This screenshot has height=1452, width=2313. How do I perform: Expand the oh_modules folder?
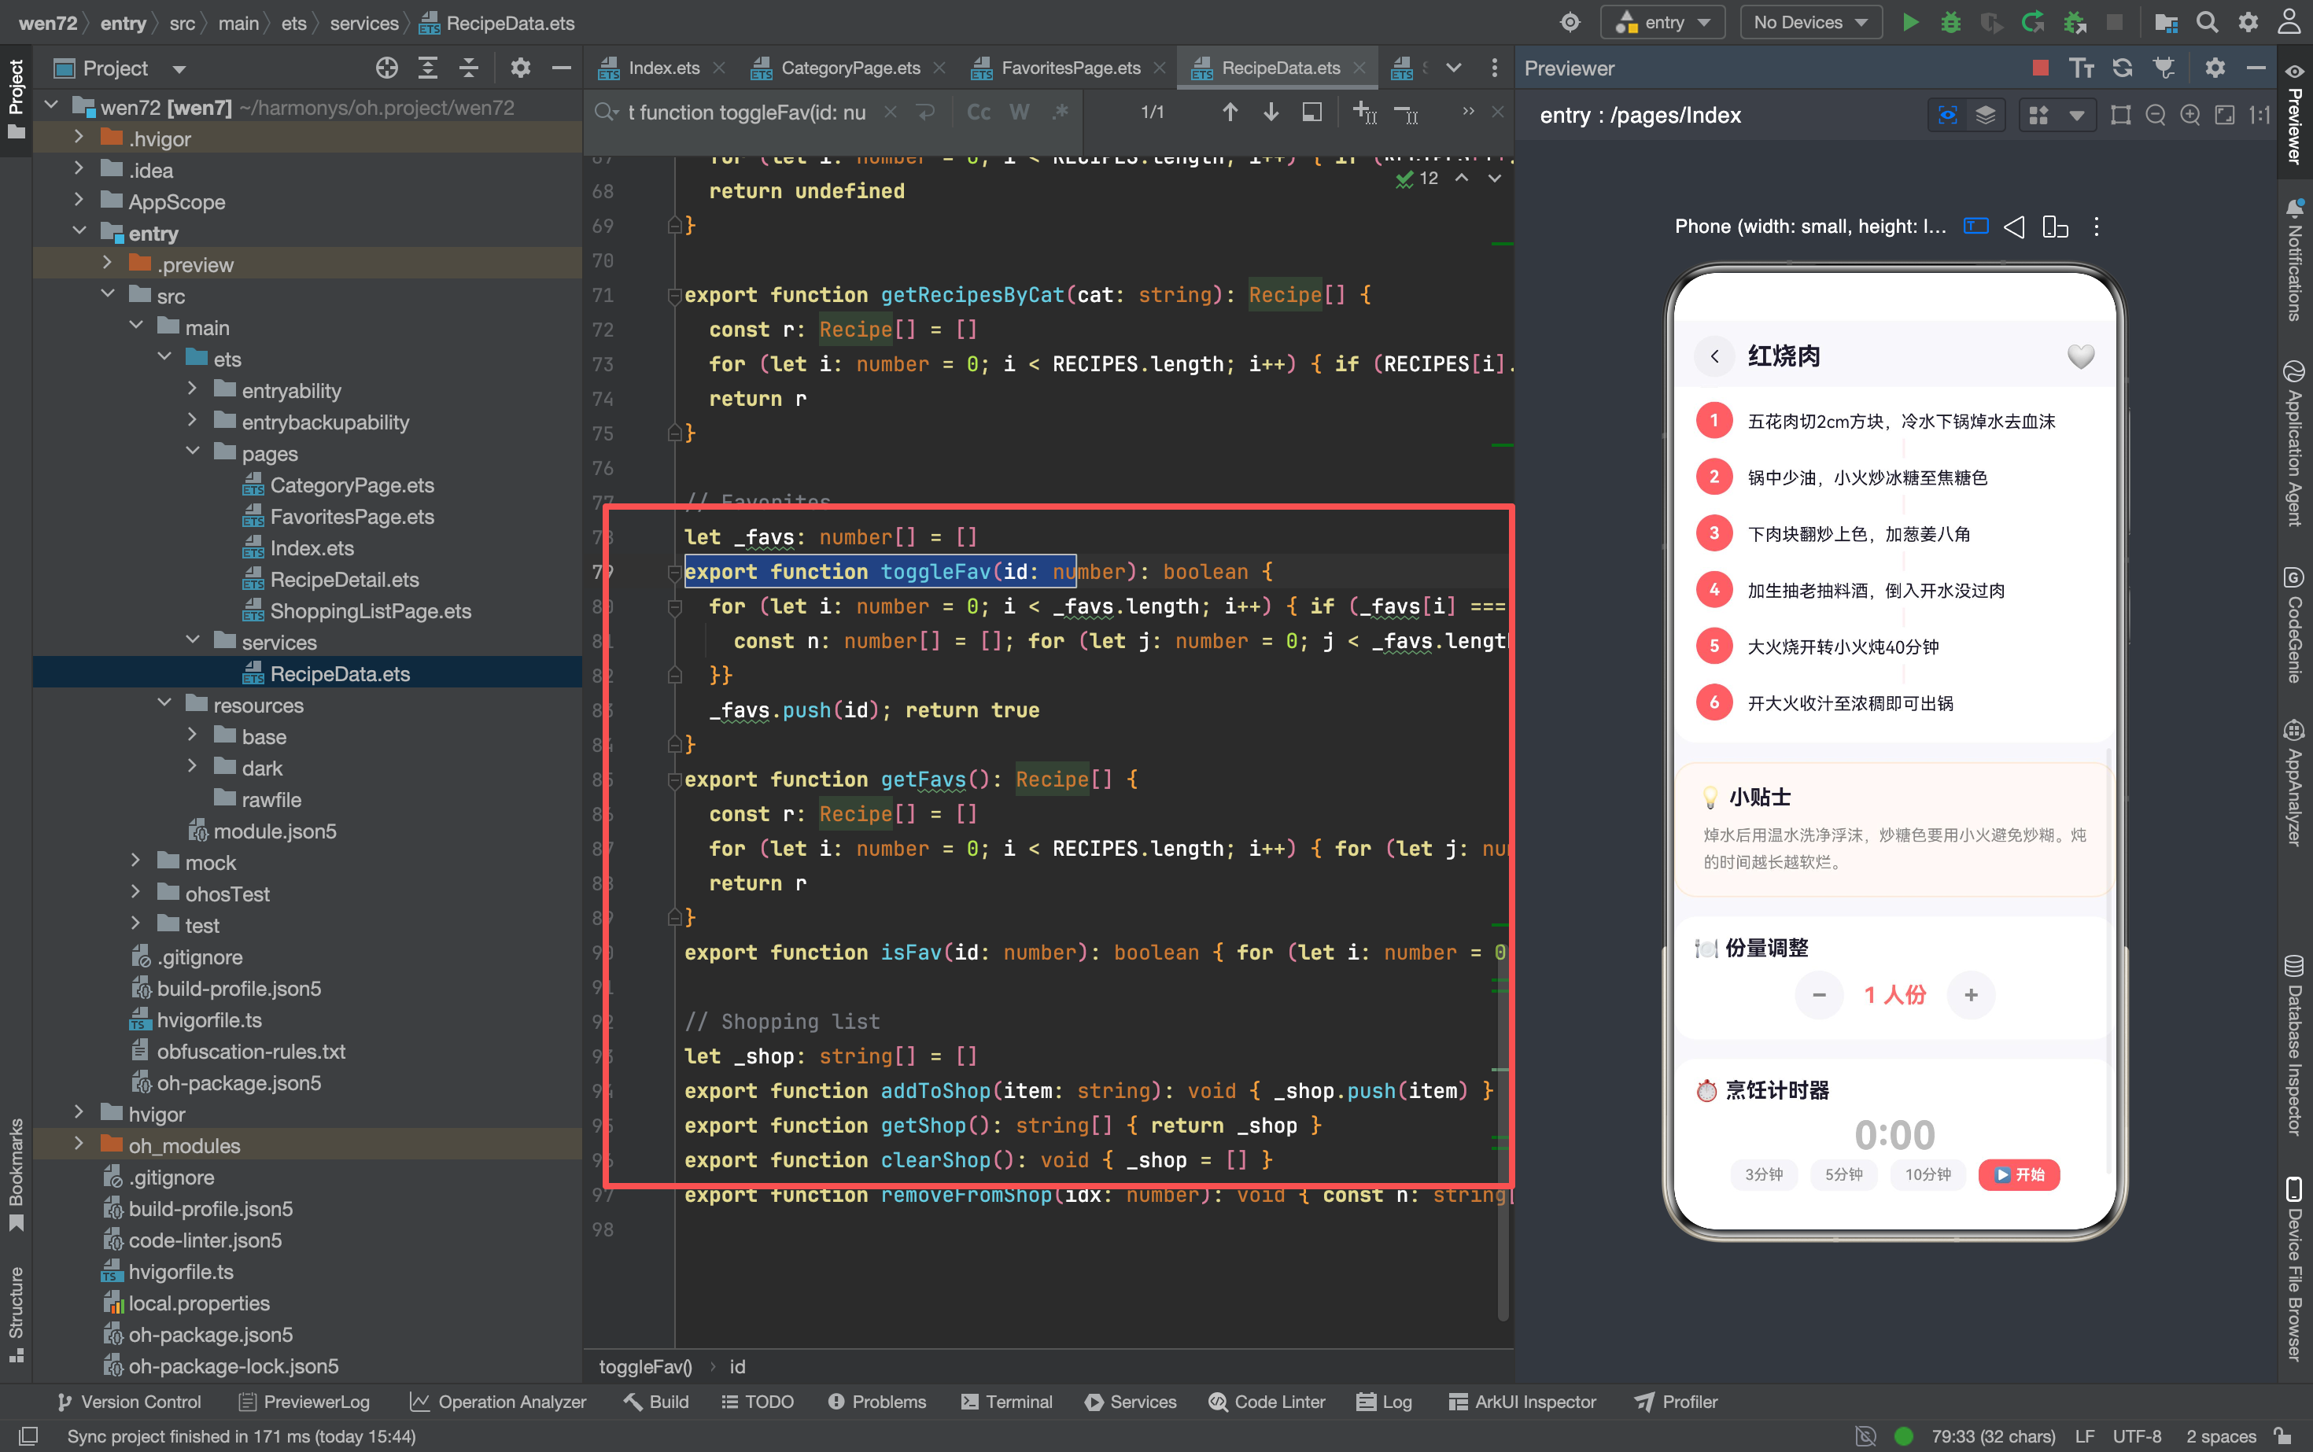point(79,1144)
